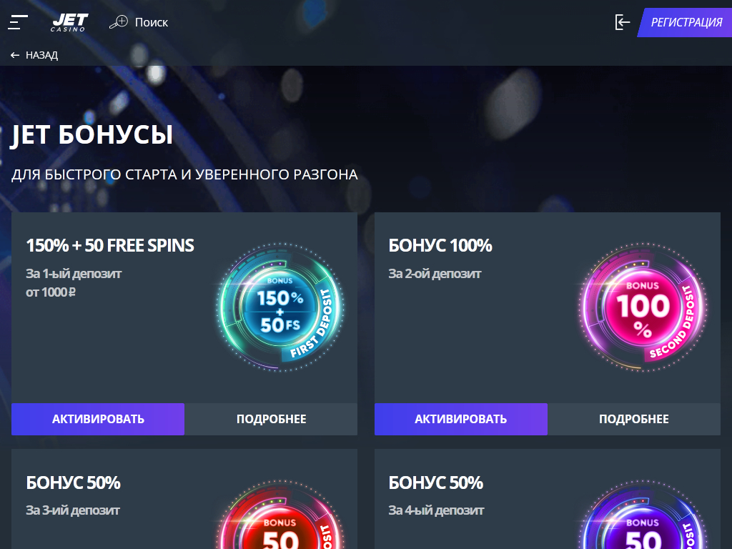Go to Jet Casino logo home
This screenshot has width=732, height=549.
coord(69,22)
